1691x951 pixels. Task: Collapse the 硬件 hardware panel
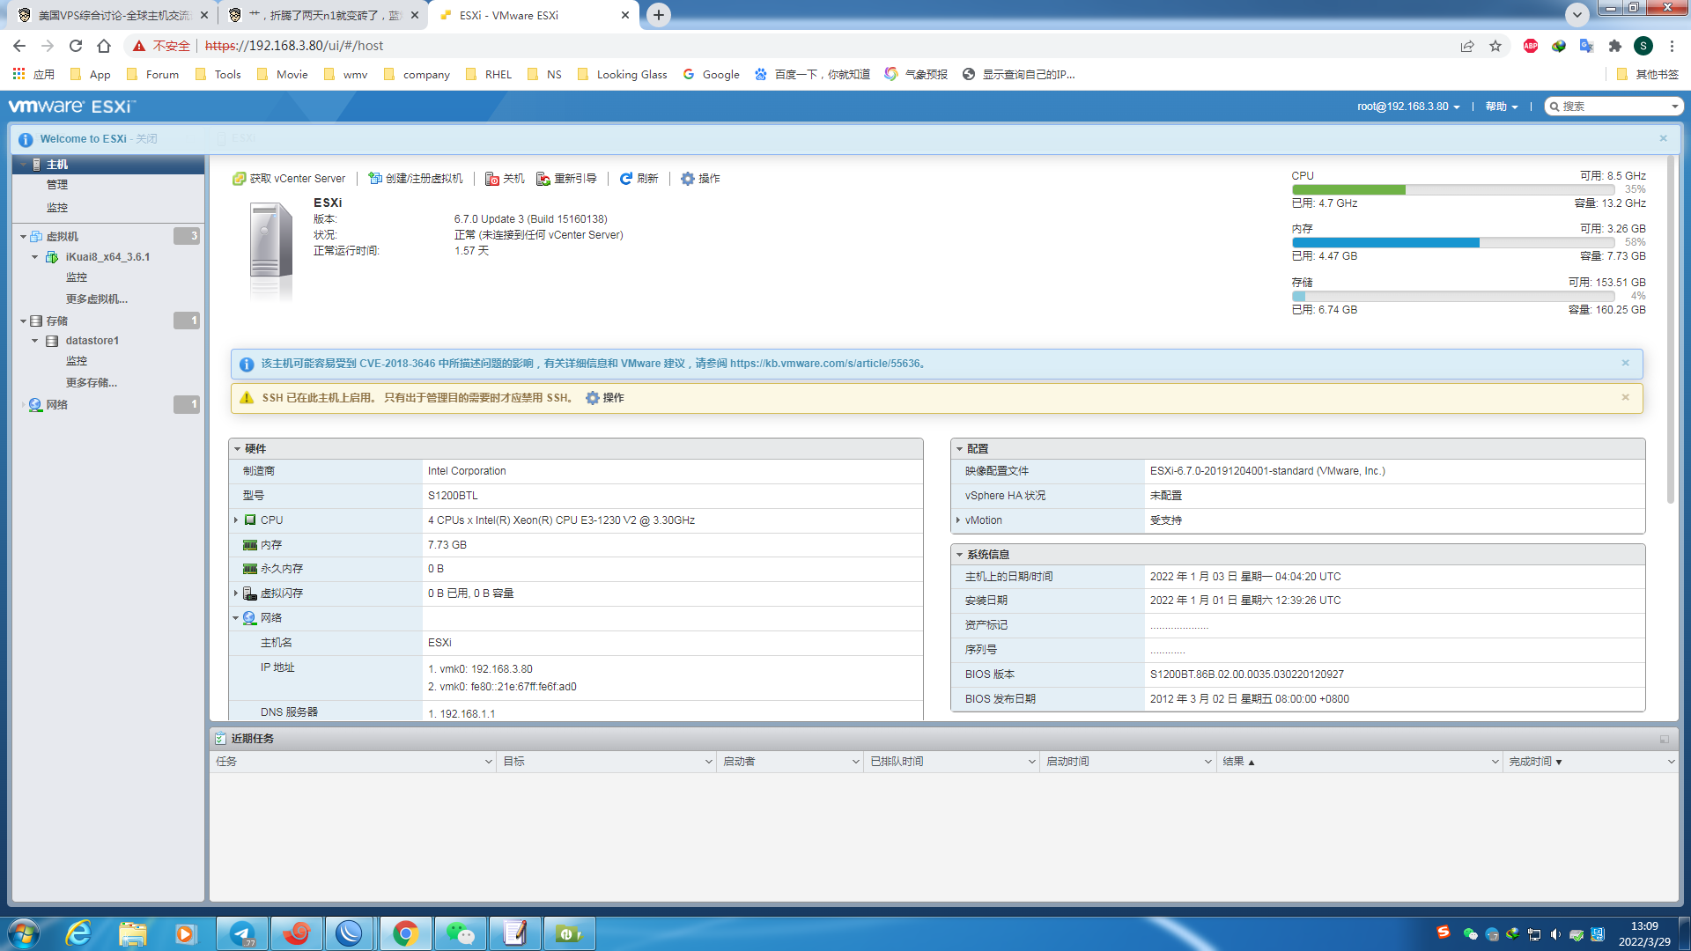point(237,449)
